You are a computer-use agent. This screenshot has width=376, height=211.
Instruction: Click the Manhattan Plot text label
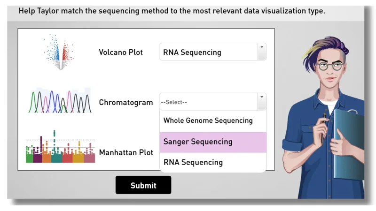tap(126, 152)
